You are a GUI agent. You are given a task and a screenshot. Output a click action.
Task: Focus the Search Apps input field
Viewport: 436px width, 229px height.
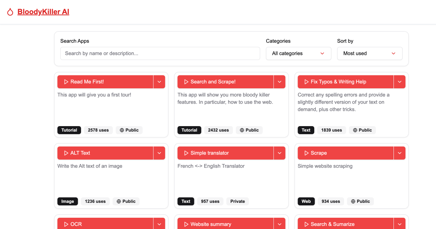pos(160,53)
